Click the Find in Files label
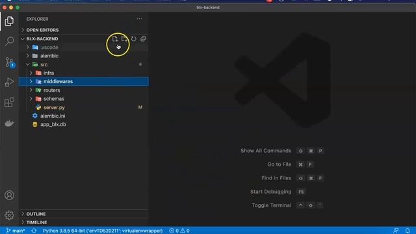The width and height of the screenshot is (416, 234). pos(276,178)
